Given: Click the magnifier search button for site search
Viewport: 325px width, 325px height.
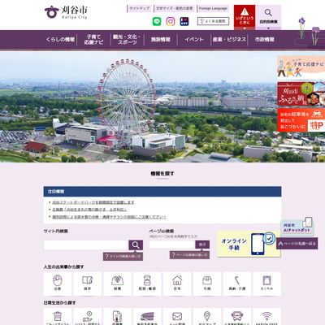Looking at the screenshot, I should [x=136, y=245].
